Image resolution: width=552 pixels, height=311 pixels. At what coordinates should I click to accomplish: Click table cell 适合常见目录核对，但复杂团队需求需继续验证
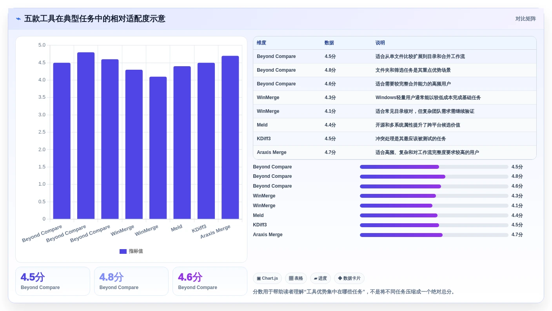[425, 111]
